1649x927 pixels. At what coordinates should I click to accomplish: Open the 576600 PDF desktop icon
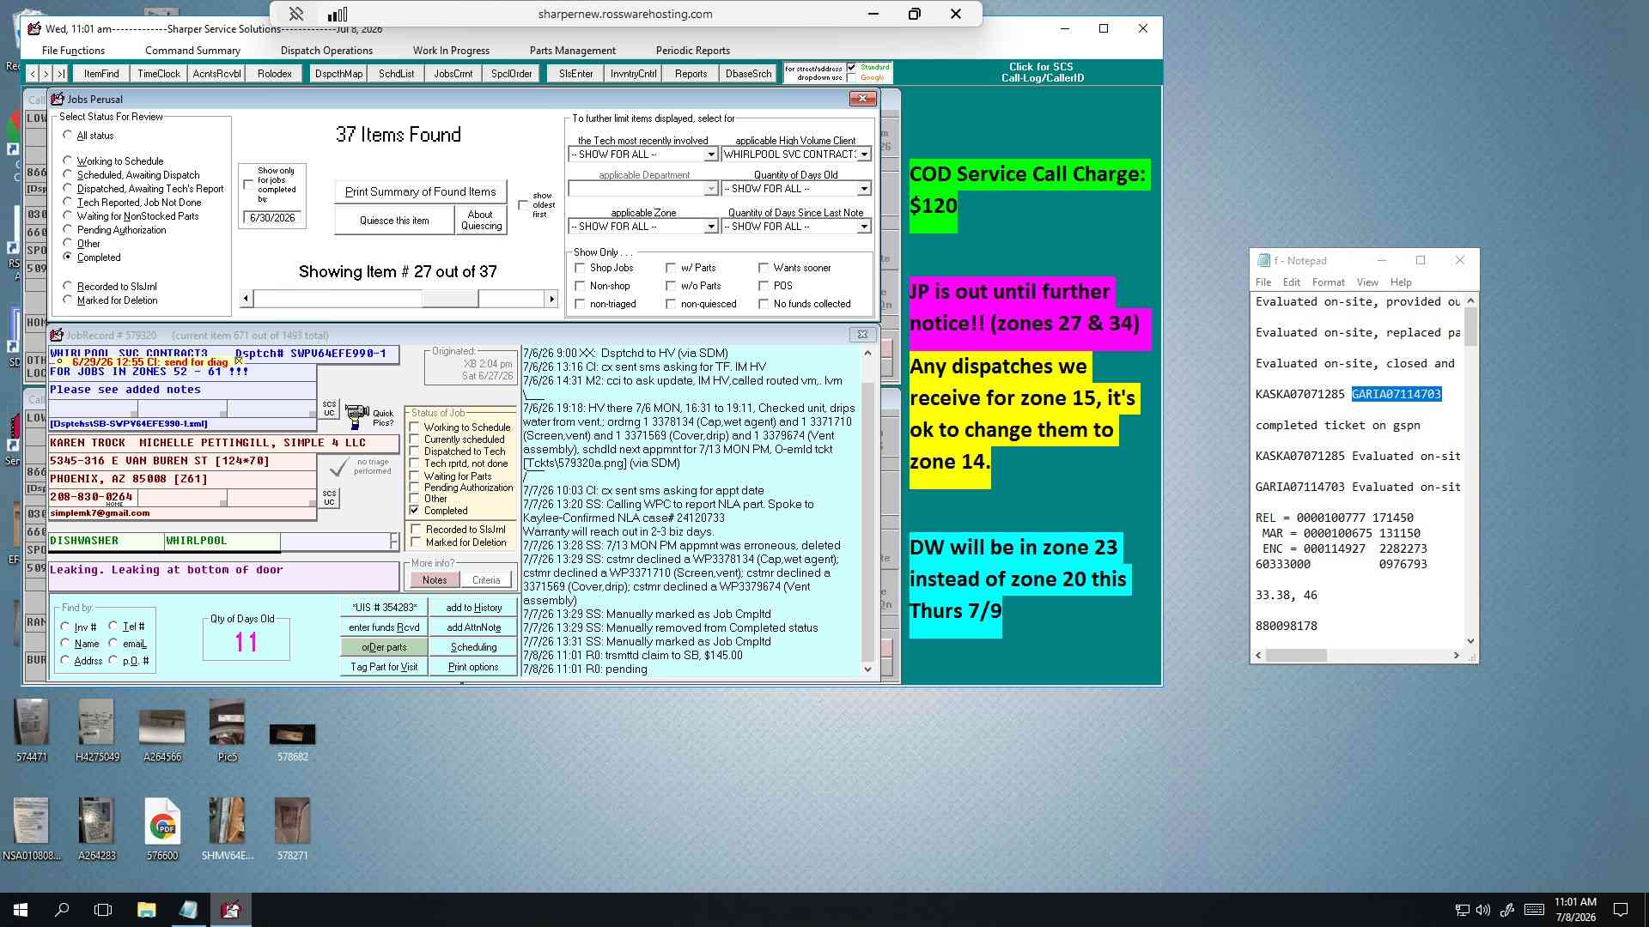pyautogui.click(x=162, y=821)
